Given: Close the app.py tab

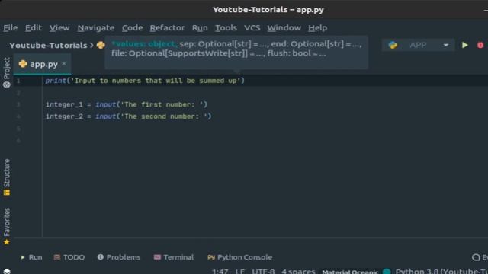Looking at the screenshot, I should click(x=64, y=63).
